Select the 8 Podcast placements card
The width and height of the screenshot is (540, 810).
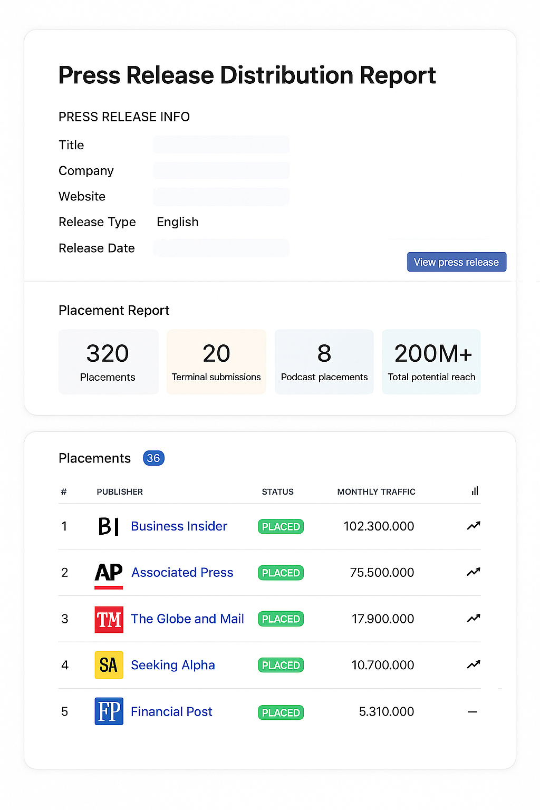pos(324,362)
